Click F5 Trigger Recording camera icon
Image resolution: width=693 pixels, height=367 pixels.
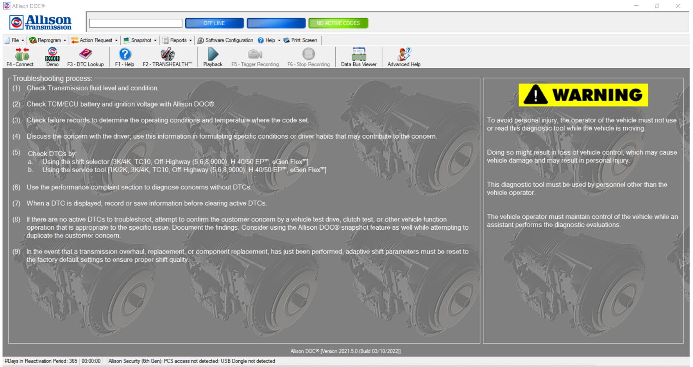(255, 57)
